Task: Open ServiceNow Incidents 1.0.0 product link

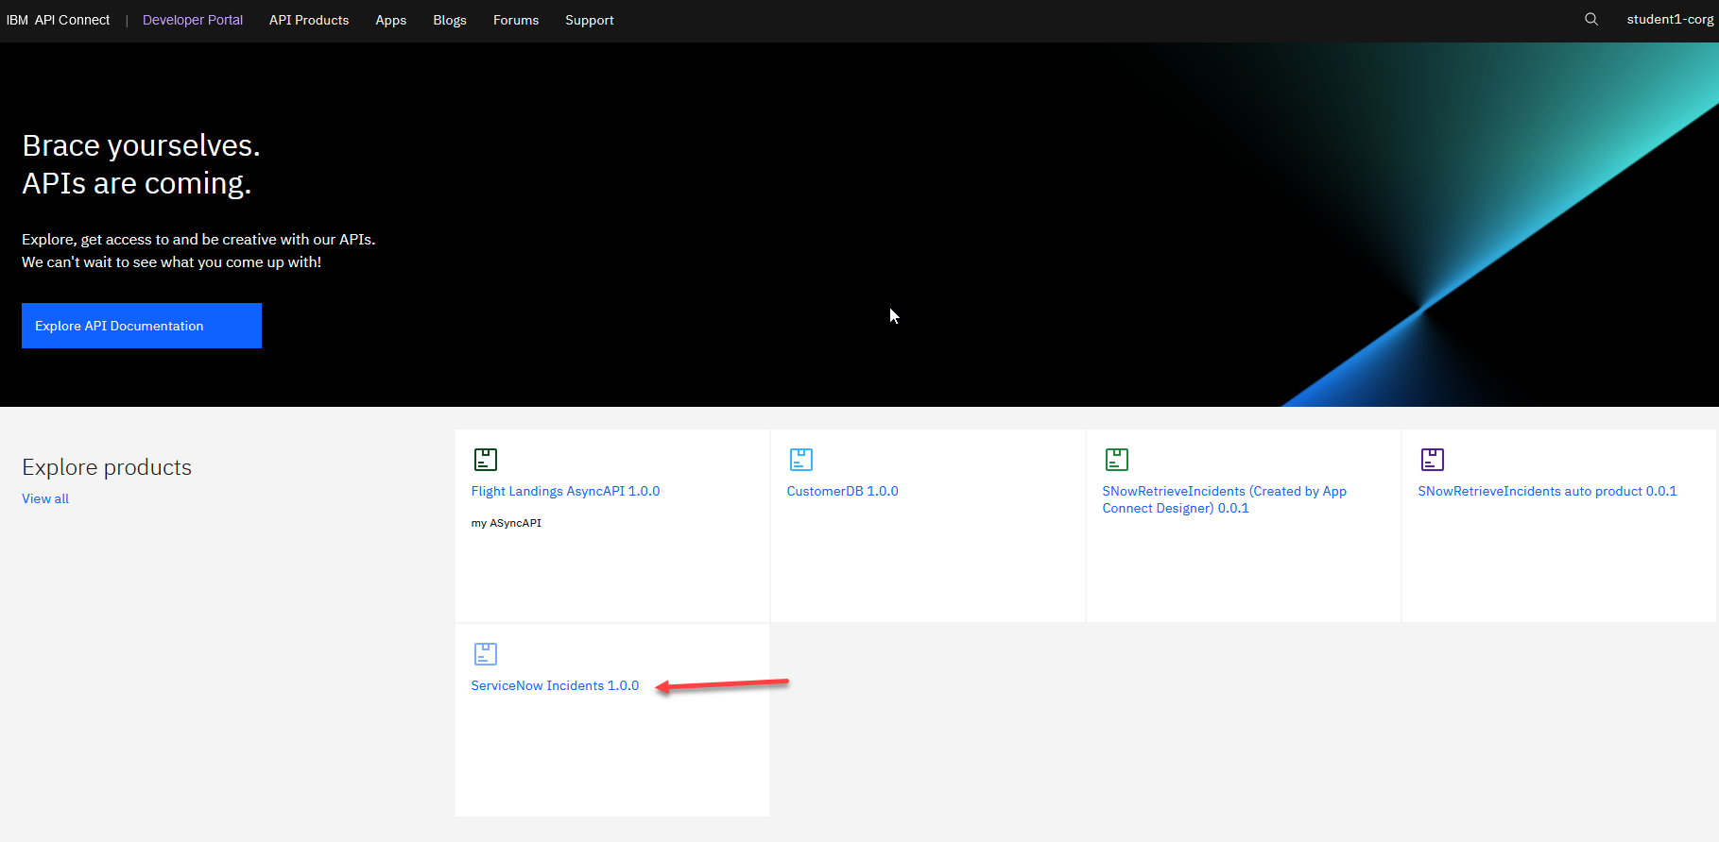Action: (555, 685)
